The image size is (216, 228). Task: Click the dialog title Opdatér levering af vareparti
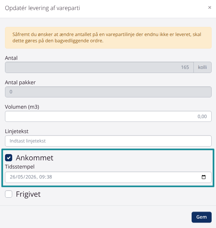(43, 8)
